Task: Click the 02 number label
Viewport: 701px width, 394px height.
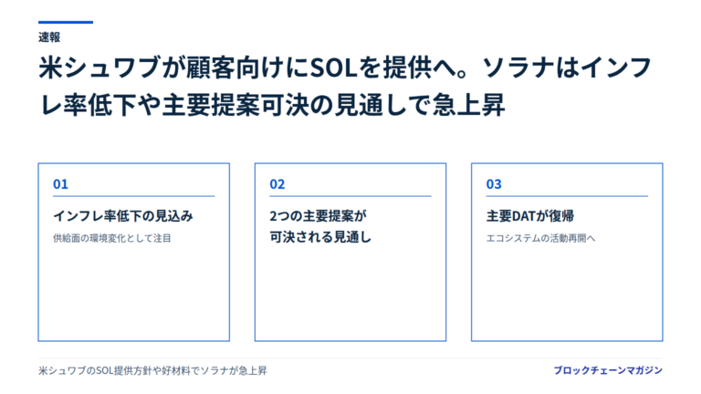Action: (x=277, y=184)
